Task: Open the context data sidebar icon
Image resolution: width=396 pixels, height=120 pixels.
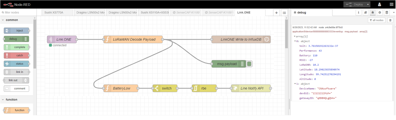Action: coord(387,12)
